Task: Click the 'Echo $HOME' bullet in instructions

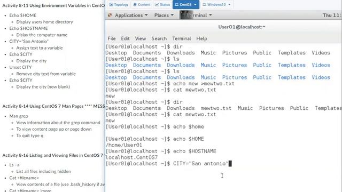Action: coord(22,15)
